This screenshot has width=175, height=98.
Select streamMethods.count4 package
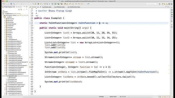(14, 48)
